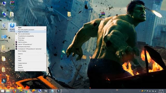Image resolution: width=166 pixels, height=93 pixels.
Task: Select Add to archive...
Action: click(31, 42)
